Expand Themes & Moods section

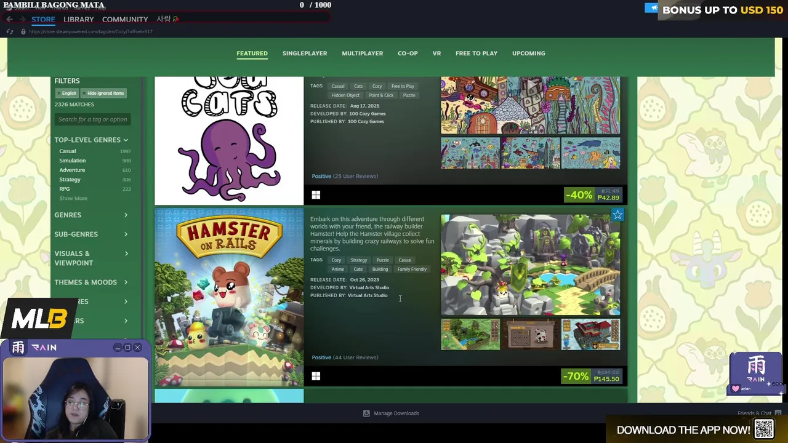pyautogui.click(x=91, y=282)
